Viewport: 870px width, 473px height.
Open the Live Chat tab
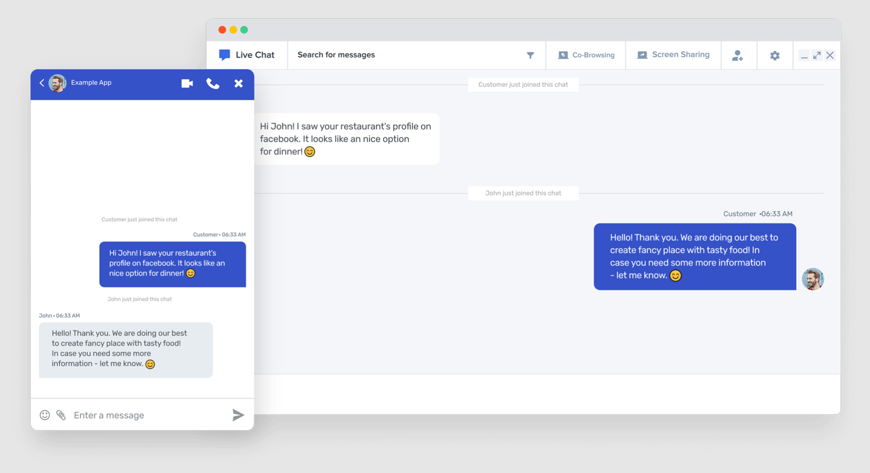click(x=247, y=55)
